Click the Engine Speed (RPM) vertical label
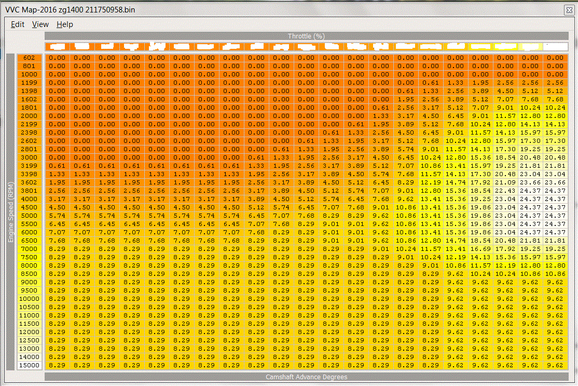The height and width of the screenshot is (386, 578). pyautogui.click(x=10, y=212)
